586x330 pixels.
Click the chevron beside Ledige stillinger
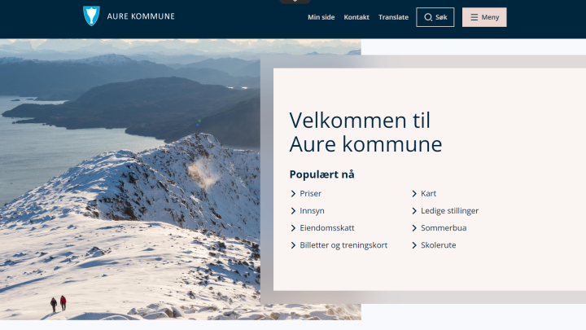pos(414,211)
